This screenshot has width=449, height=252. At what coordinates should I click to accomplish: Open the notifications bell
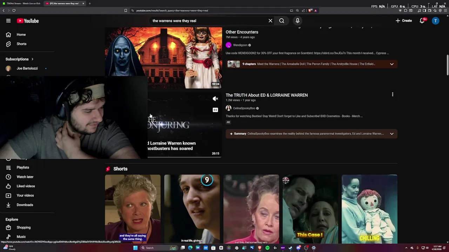(422, 21)
